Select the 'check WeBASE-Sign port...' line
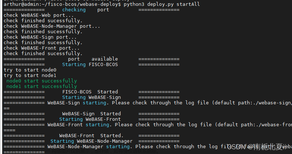Image resolution: width=292 pixels, height=154 pixels. coord(40,37)
